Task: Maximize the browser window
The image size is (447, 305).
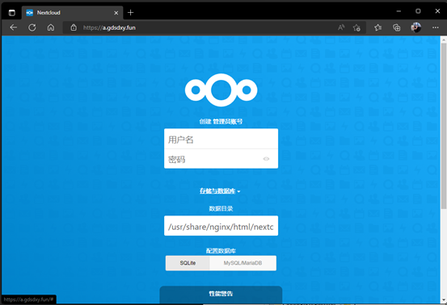Action: coord(418,11)
